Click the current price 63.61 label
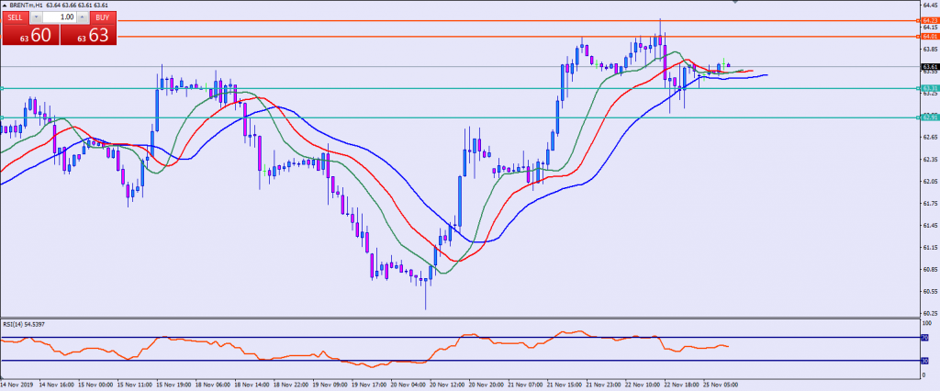Screen dimensions: 940x391 [x=928, y=66]
